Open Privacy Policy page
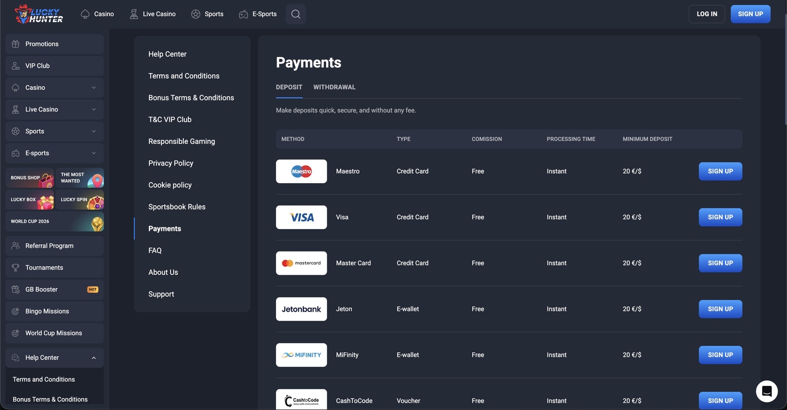 coord(171,163)
